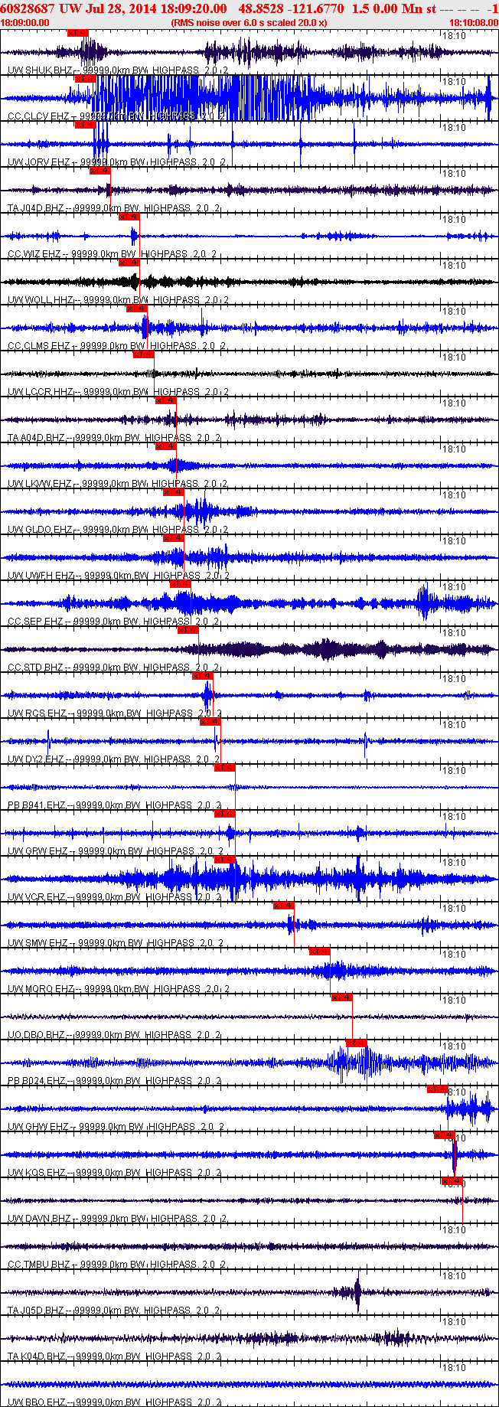Viewport: 499px width, 1407px height.
Task: Click the red pick flag on JORV trace
Action: [85, 125]
